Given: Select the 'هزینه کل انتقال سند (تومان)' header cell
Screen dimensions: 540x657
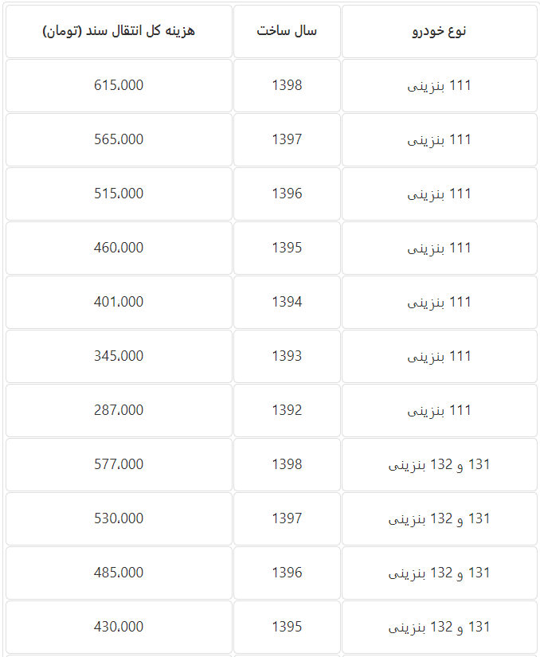Looking at the screenshot, I should point(119,31).
